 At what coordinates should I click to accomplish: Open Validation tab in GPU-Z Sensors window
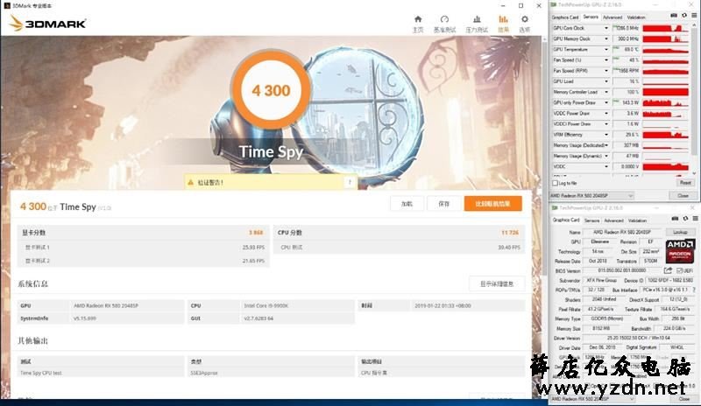click(636, 17)
